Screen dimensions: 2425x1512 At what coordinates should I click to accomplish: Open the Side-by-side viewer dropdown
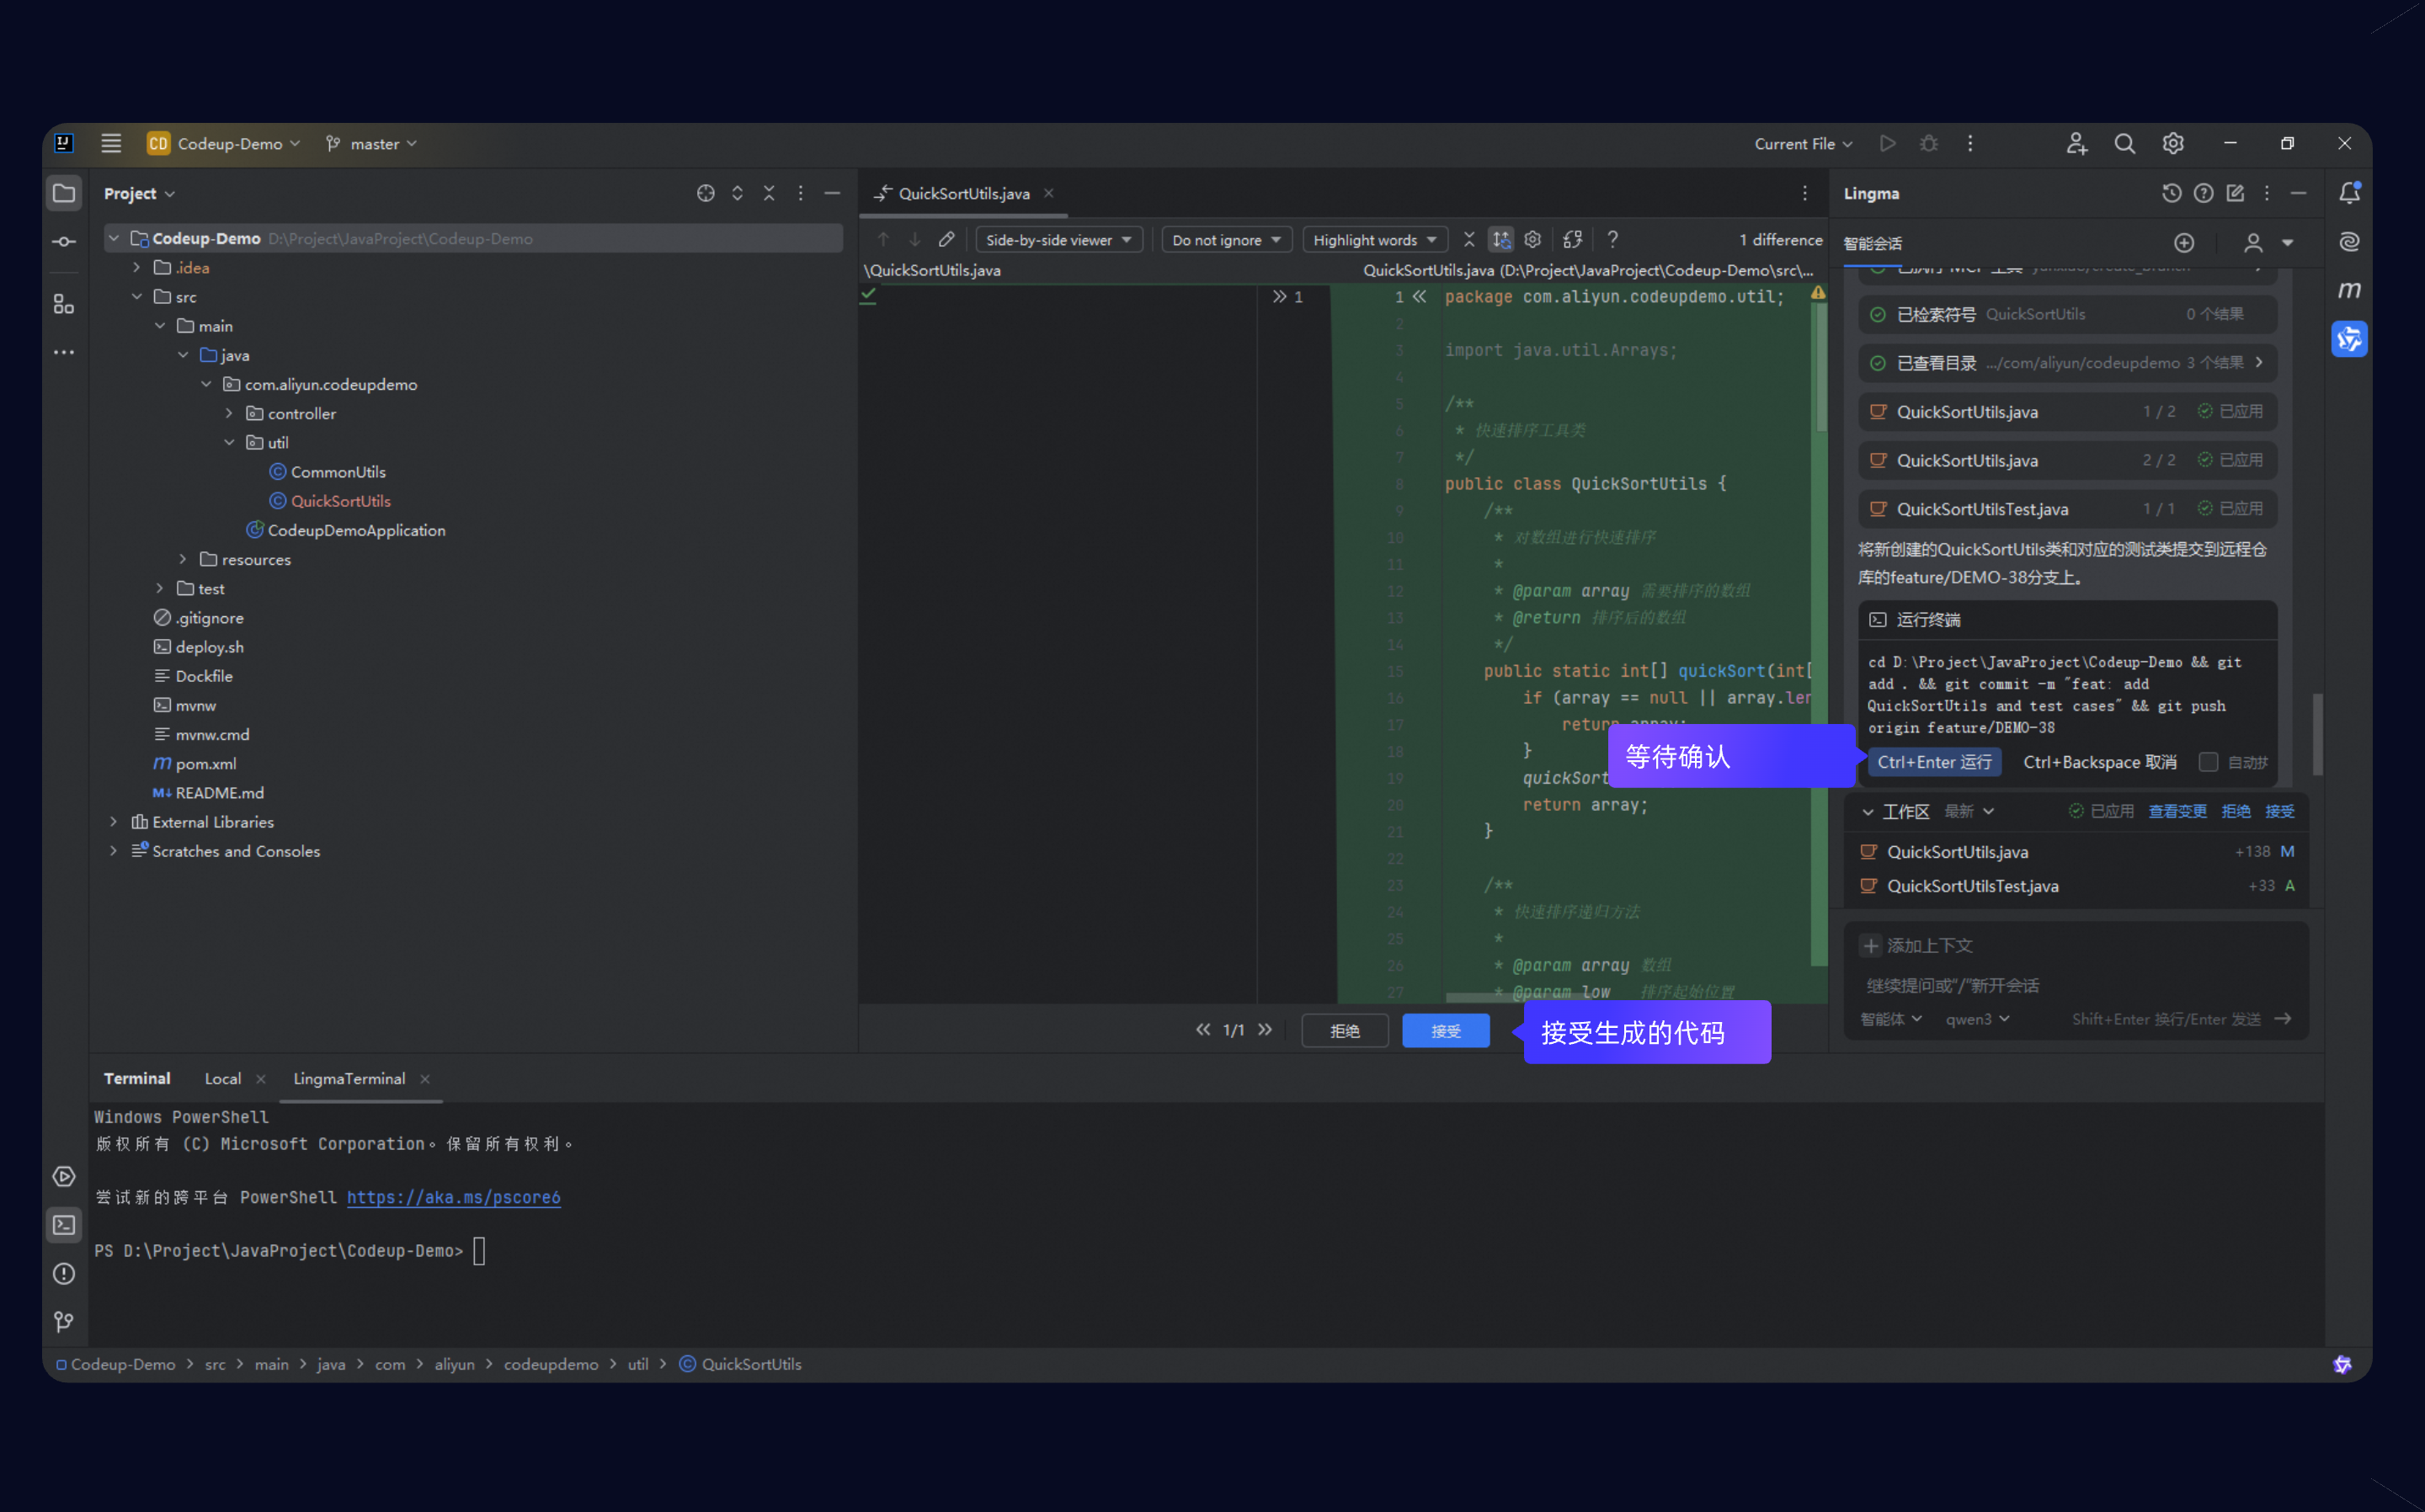pyautogui.click(x=1059, y=240)
